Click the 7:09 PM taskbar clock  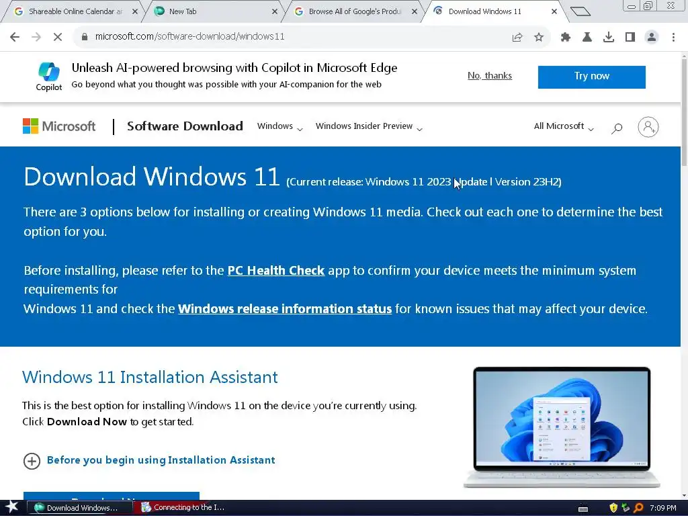[663, 508]
